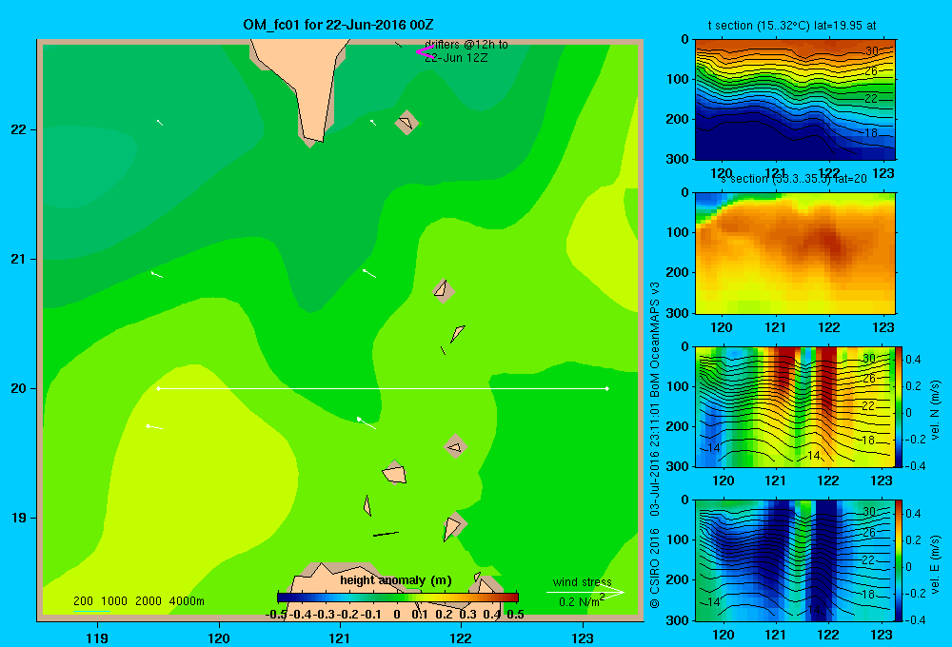The width and height of the screenshot is (952, 647).
Task: Click the -0.5 tick on height anomaly colorbar
Action: pyautogui.click(x=277, y=615)
